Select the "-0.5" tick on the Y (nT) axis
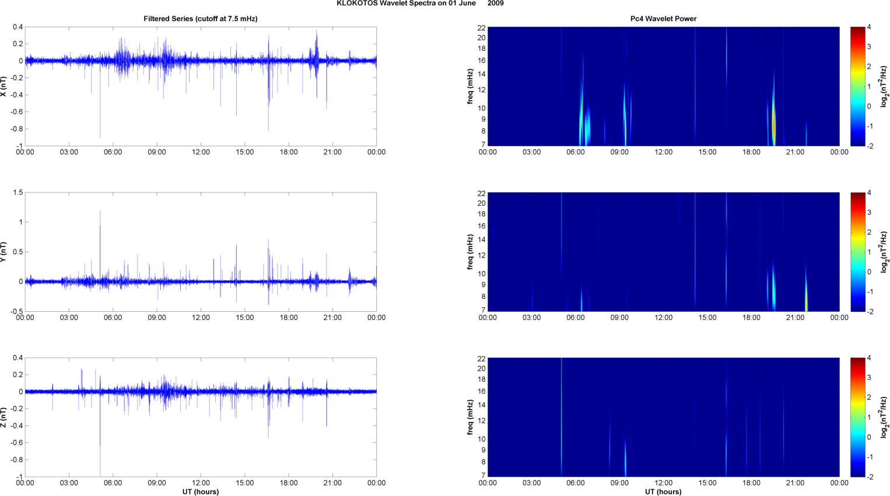Screen dimensions: 890x496 tap(16, 311)
